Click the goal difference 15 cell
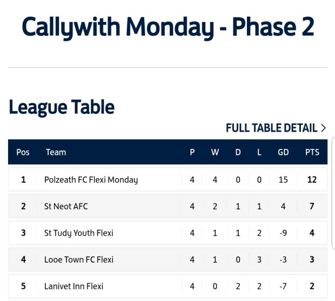 click(283, 180)
